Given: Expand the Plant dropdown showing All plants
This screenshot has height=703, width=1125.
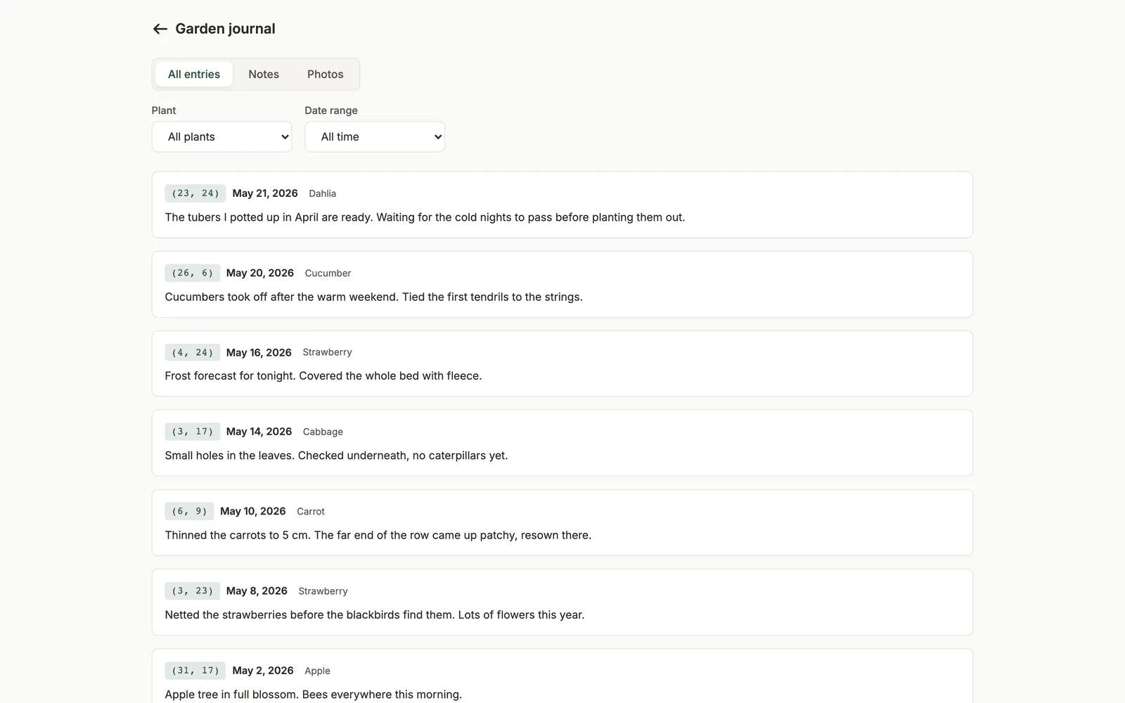Looking at the screenshot, I should pyautogui.click(x=222, y=136).
